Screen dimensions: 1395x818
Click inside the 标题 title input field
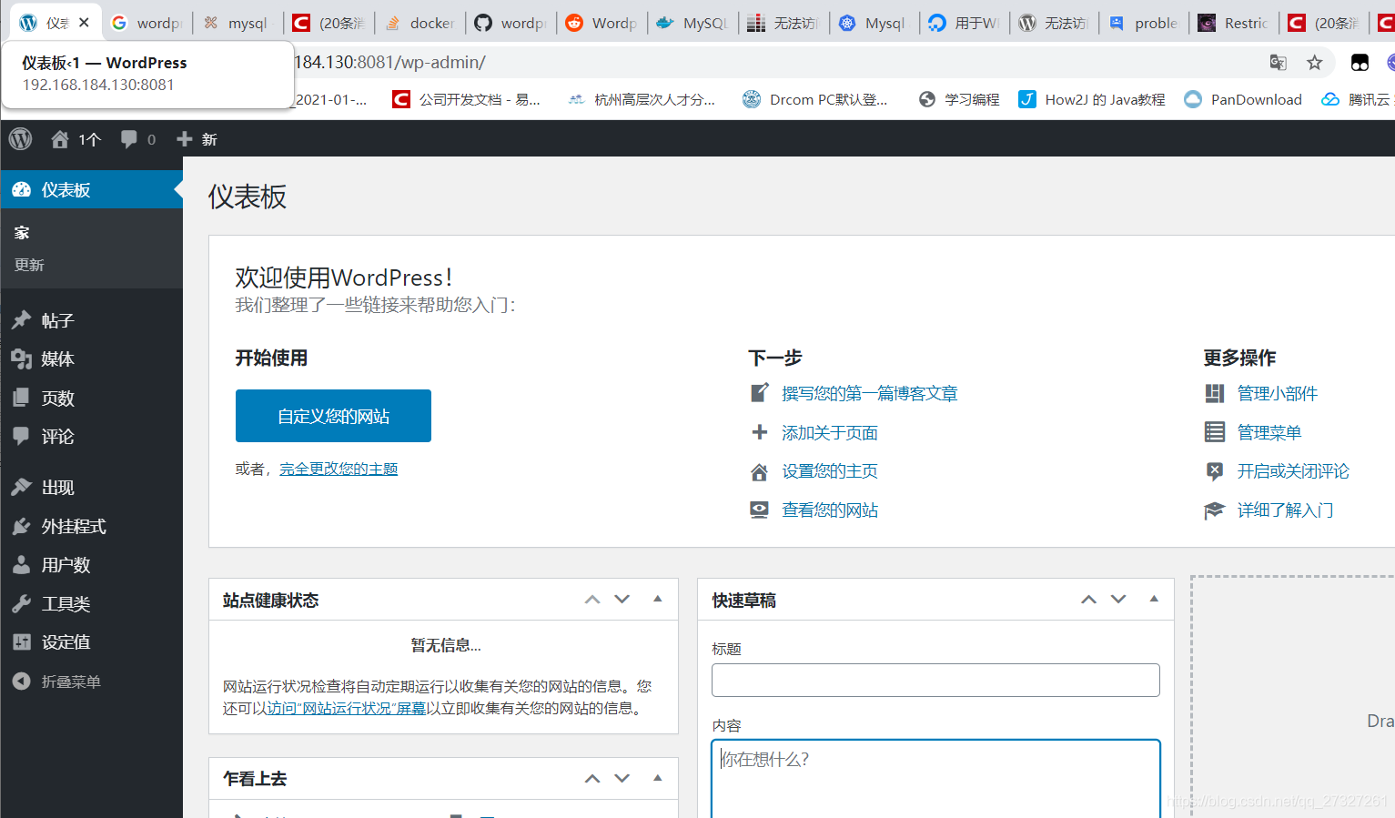click(935, 680)
